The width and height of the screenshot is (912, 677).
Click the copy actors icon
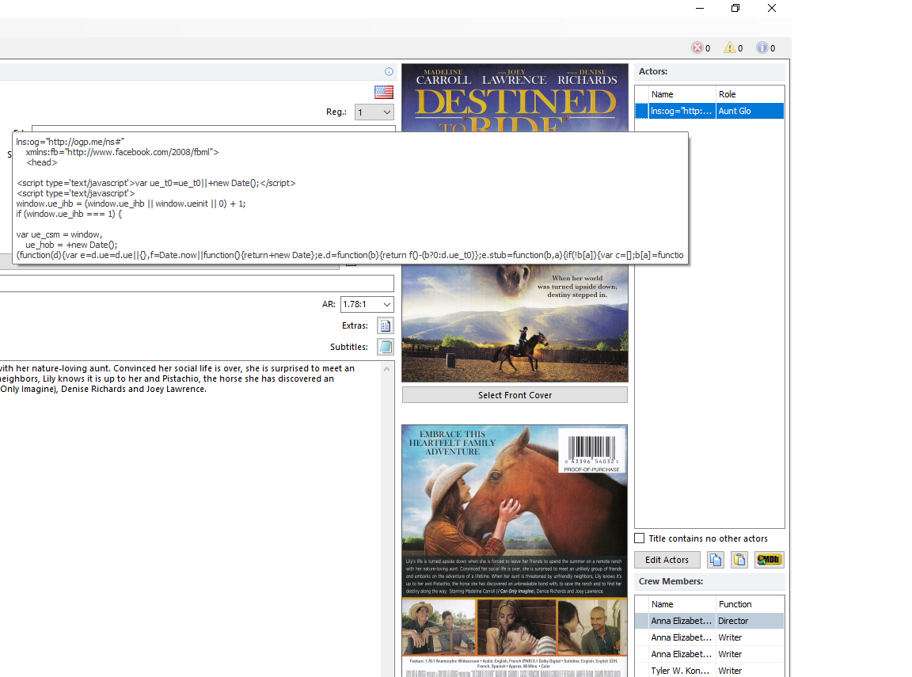point(716,560)
